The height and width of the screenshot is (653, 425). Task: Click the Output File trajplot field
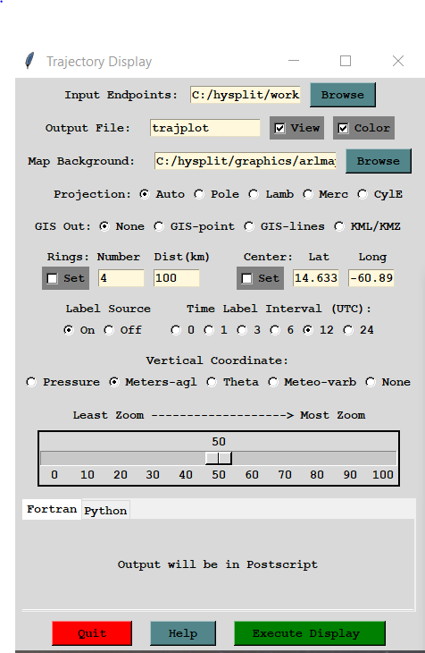tap(205, 128)
